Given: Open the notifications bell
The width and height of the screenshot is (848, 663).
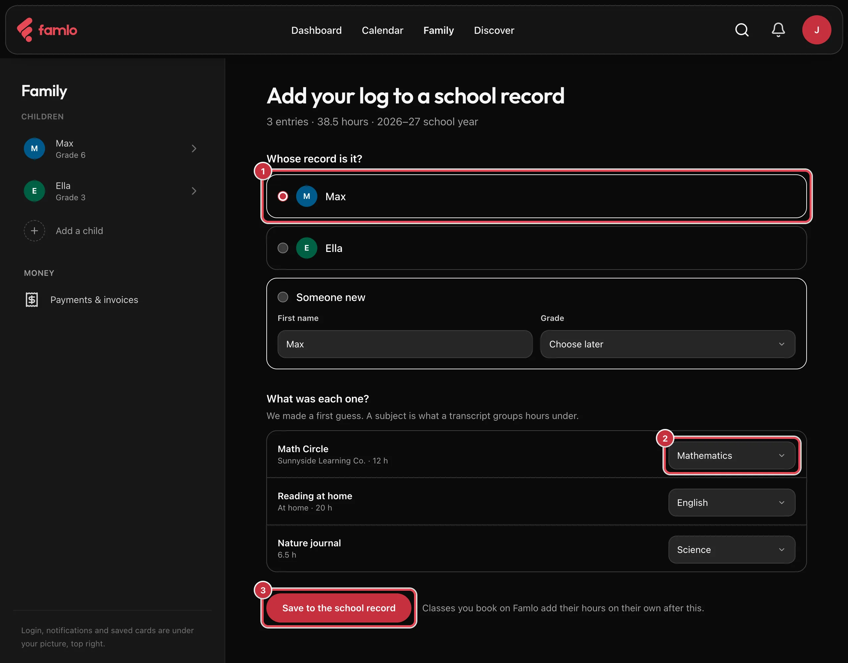Looking at the screenshot, I should click(778, 30).
